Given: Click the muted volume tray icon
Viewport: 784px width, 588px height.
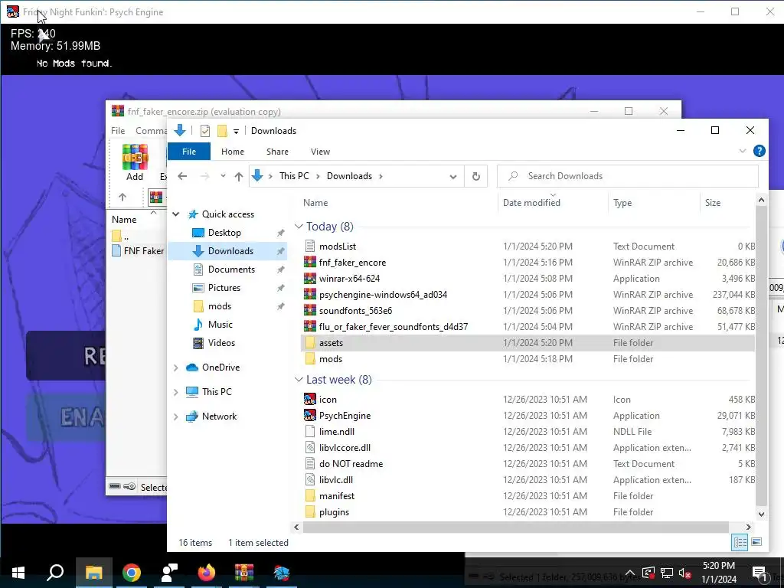Looking at the screenshot, I should coord(685,573).
